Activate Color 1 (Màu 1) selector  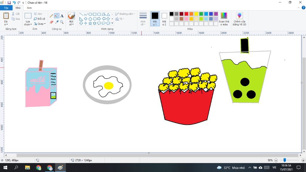pyautogui.click(x=155, y=19)
